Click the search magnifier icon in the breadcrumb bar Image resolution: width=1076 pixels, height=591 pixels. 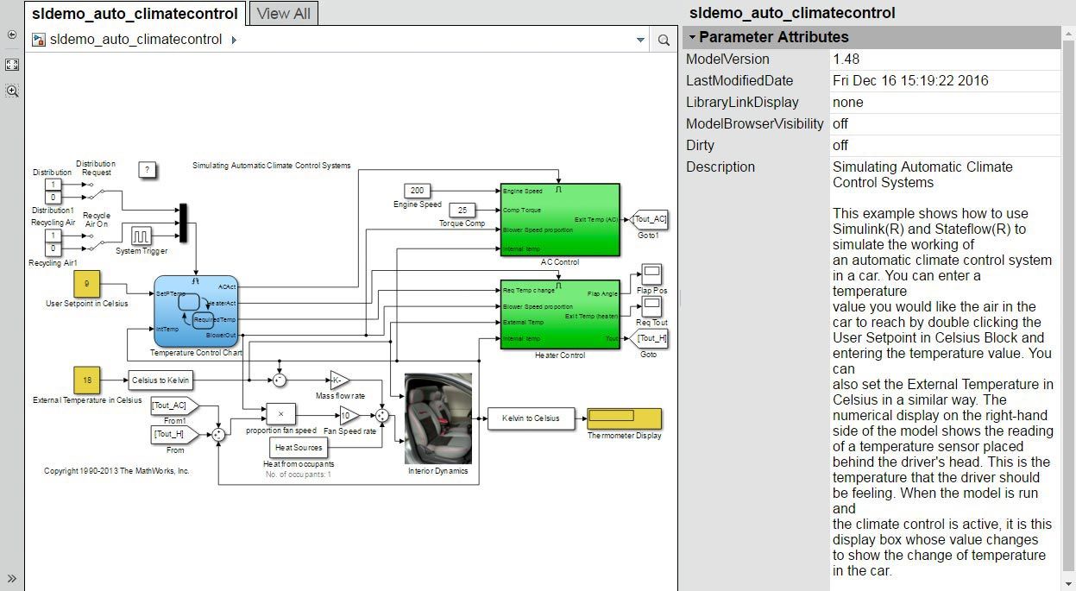(663, 40)
